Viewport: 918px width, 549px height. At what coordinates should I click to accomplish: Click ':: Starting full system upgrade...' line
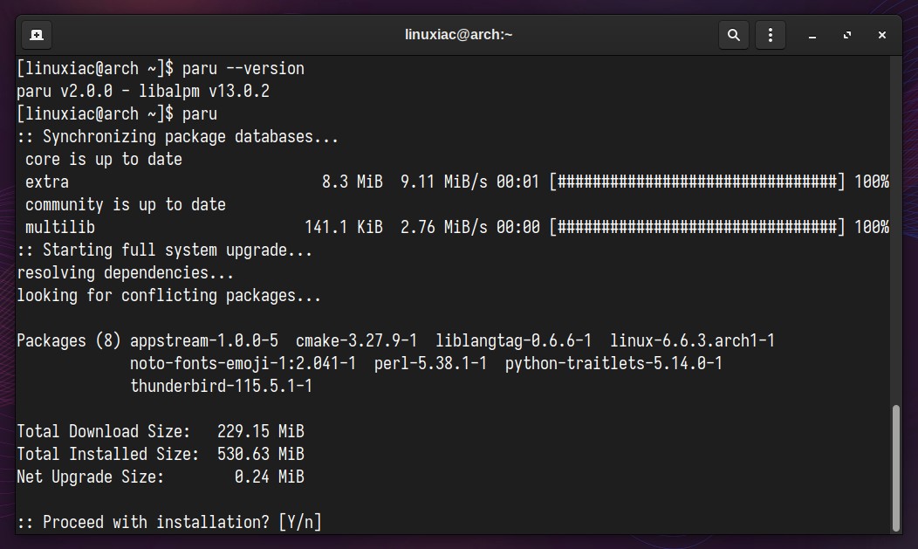(165, 250)
